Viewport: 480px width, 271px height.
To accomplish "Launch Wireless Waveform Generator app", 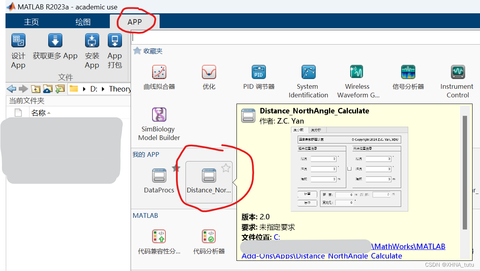I will [358, 82].
